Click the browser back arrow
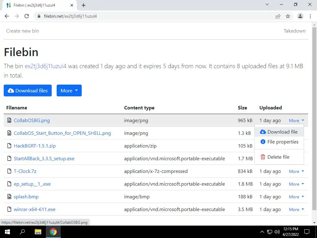 [7, 16]
